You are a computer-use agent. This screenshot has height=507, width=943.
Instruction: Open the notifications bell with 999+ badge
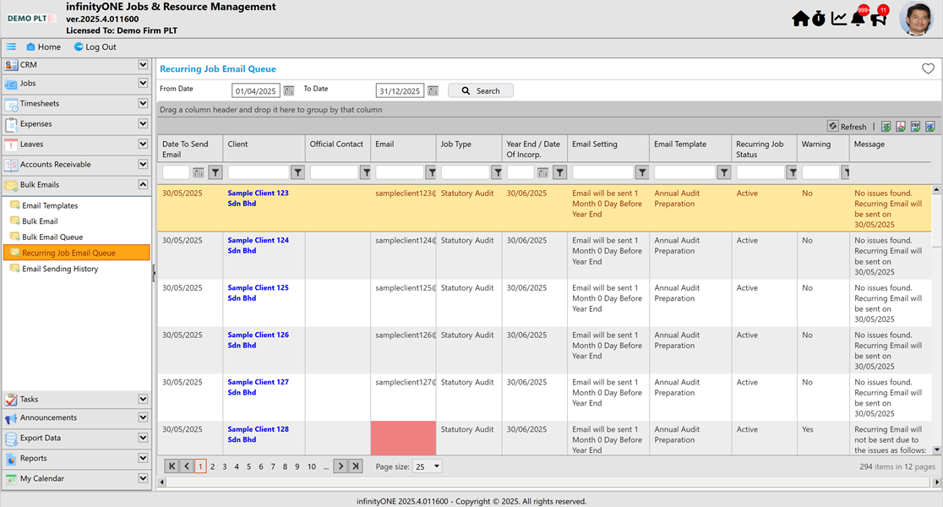(x=859, y=18)
